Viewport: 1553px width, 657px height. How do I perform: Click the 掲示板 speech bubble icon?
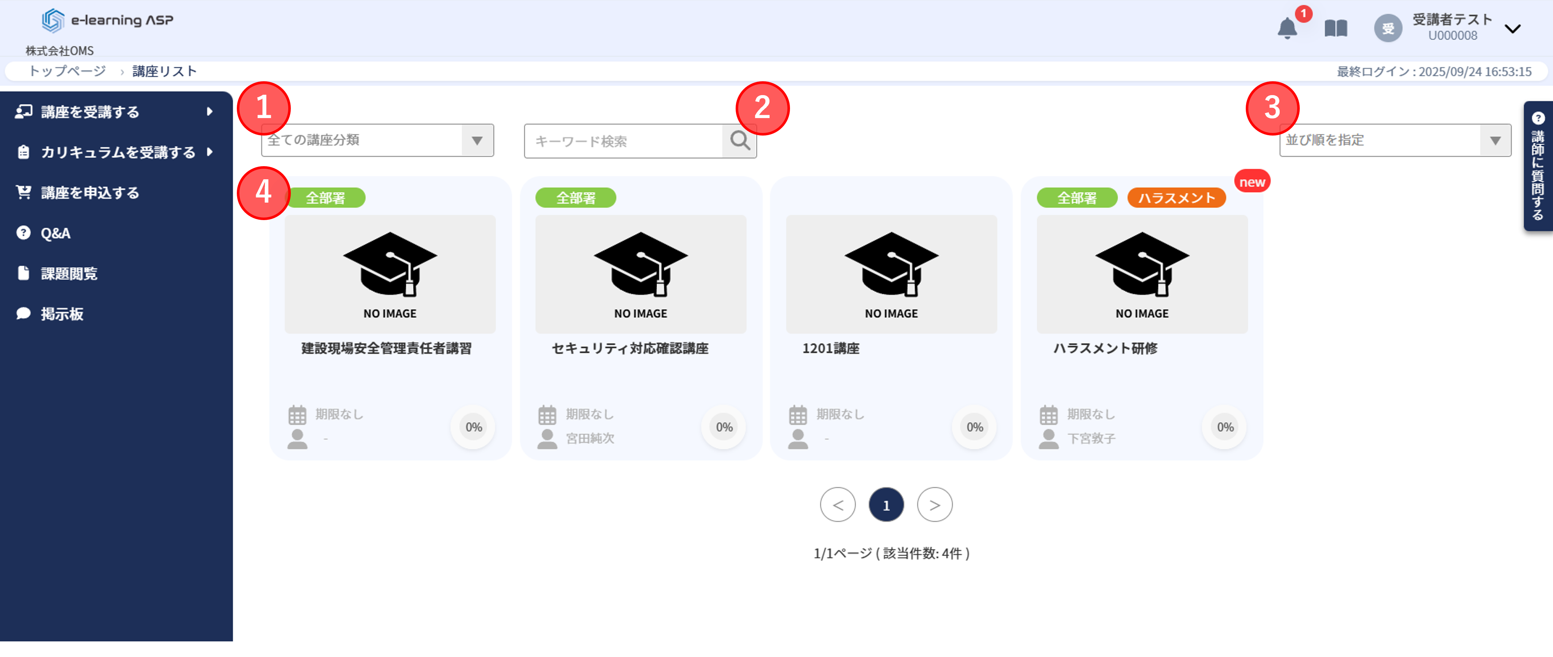click(23, 314)
